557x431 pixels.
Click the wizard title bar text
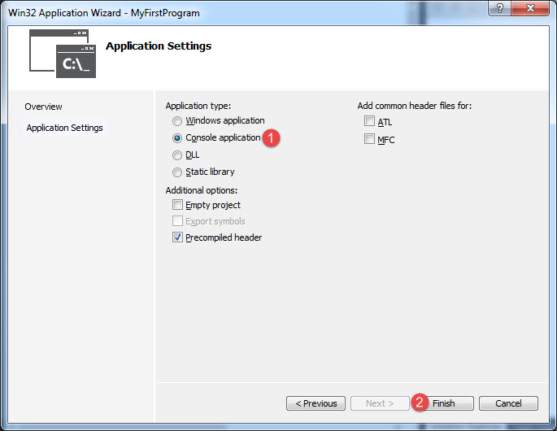pos(104,13)
